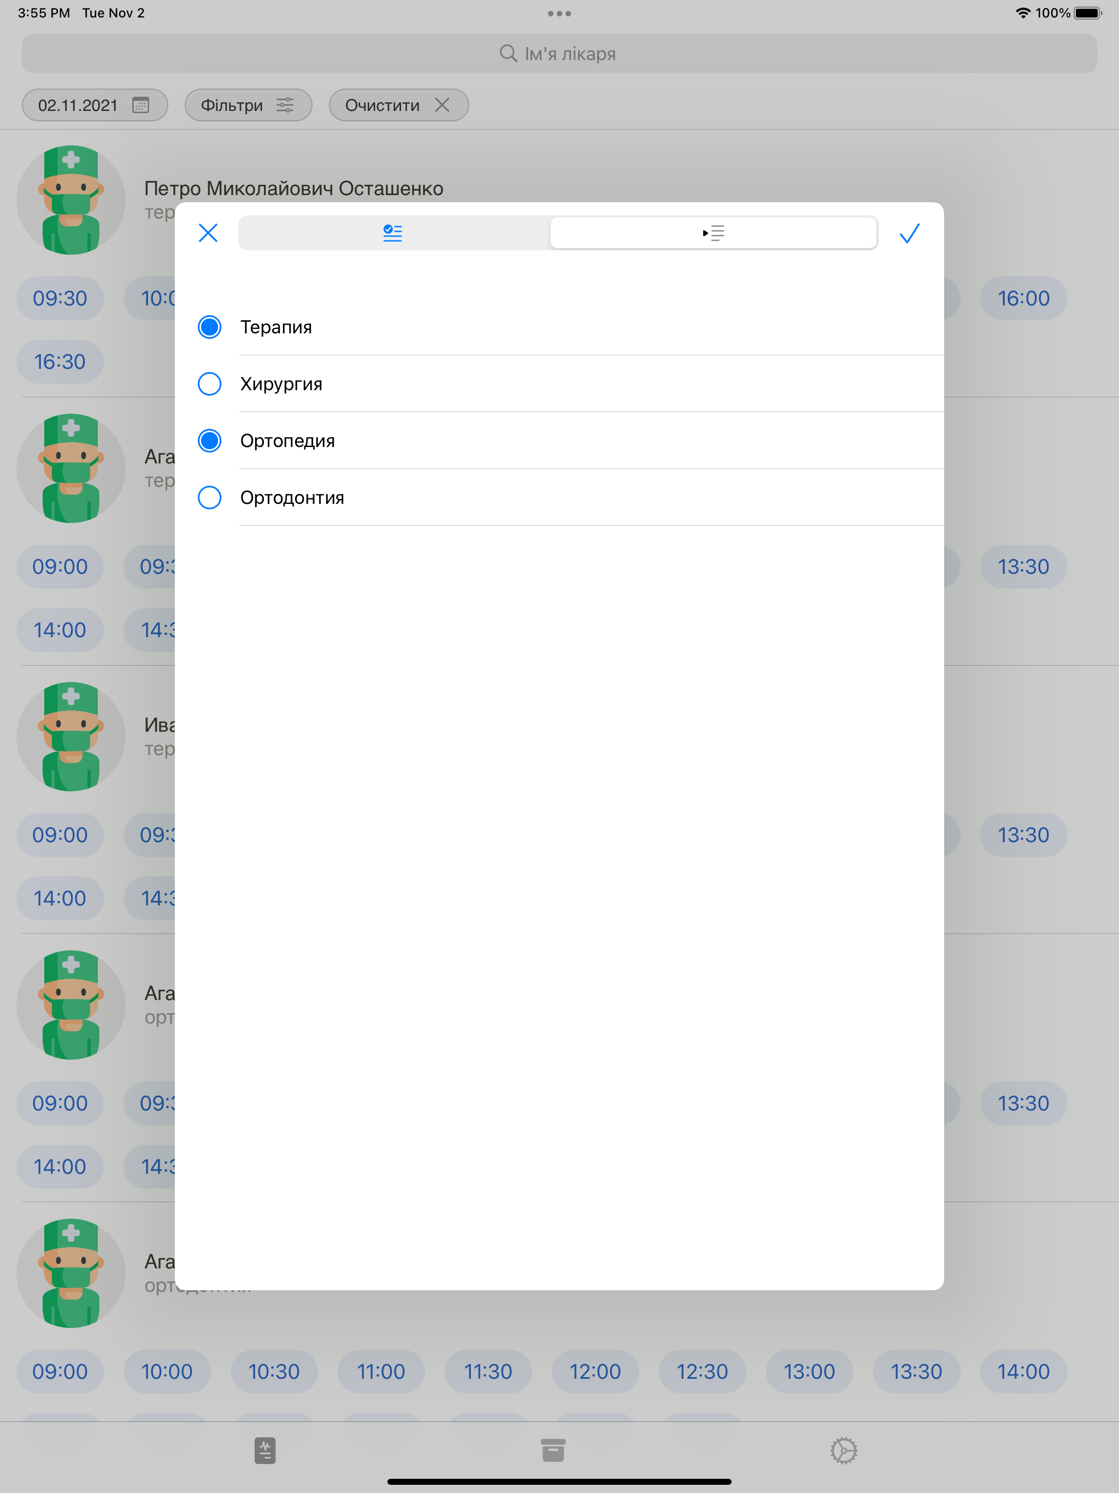This screenshot has height=1493, width=1119.
Task: Open the multitasking three-dot menu
Action: (x=559, y=14)
